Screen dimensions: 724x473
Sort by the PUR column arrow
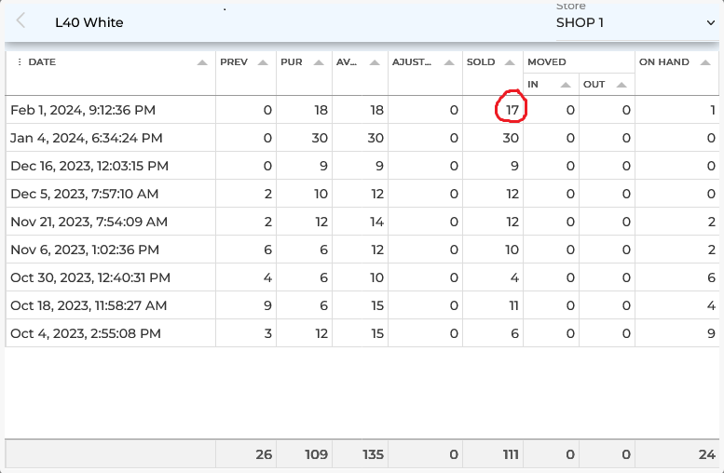pos(319,62)
